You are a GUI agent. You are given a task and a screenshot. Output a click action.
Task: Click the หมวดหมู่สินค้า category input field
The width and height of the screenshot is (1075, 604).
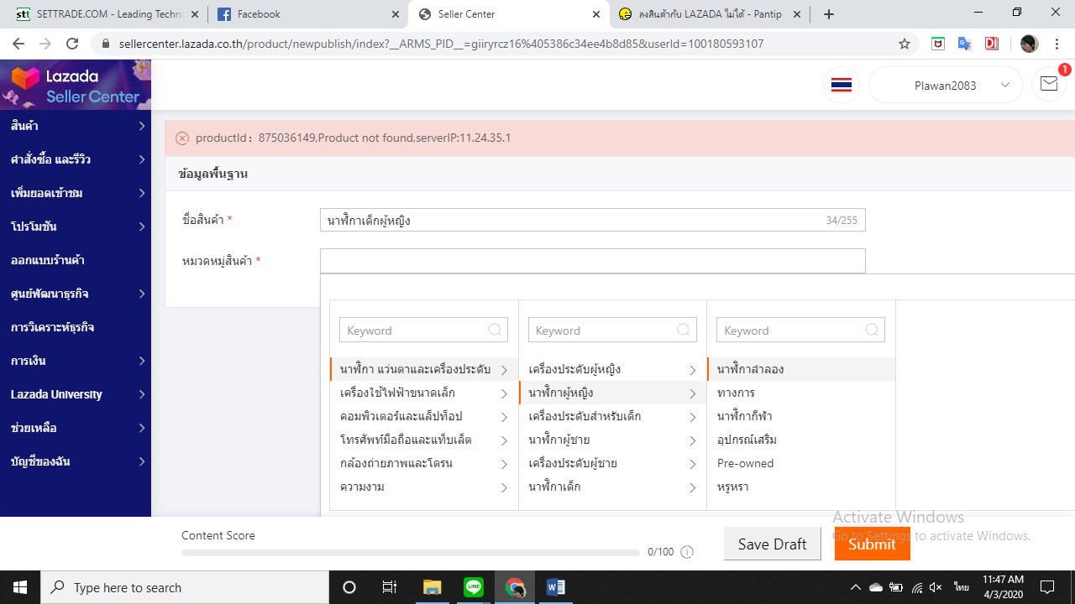pos(592,261)
